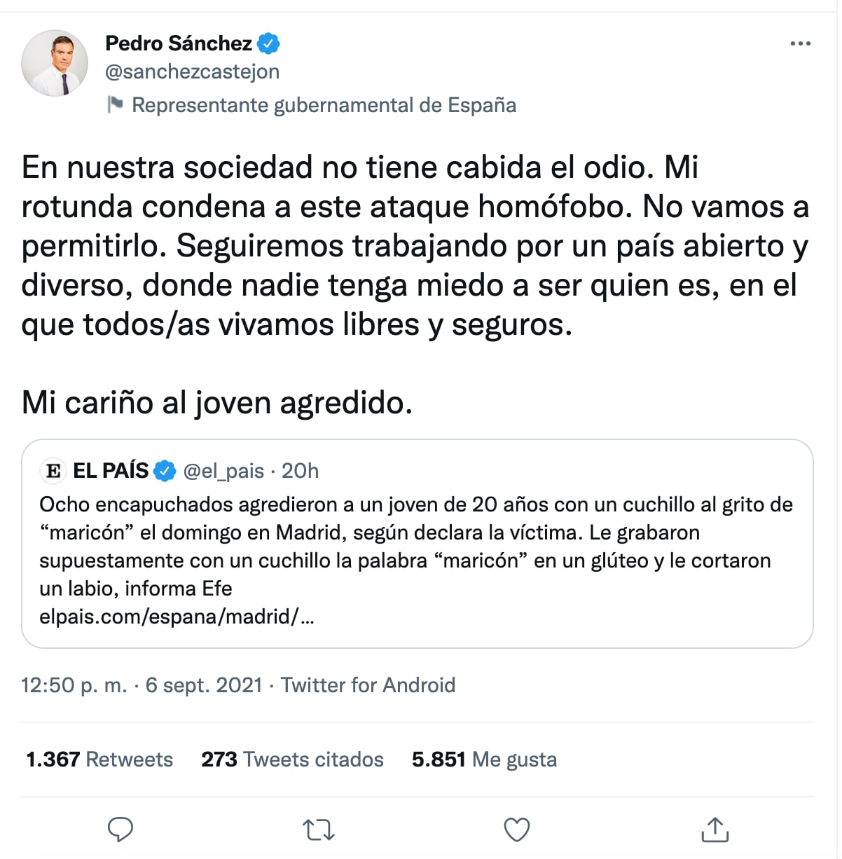Open the quoted EL PAÍS tweet text
This screenshot has height=859, width=842.
(x=416, y=547)
